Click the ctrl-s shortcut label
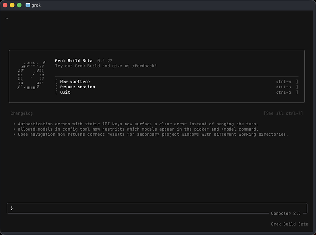Image resolution: width=316 pixels, height=235 pixels. [x=284, y=87]
